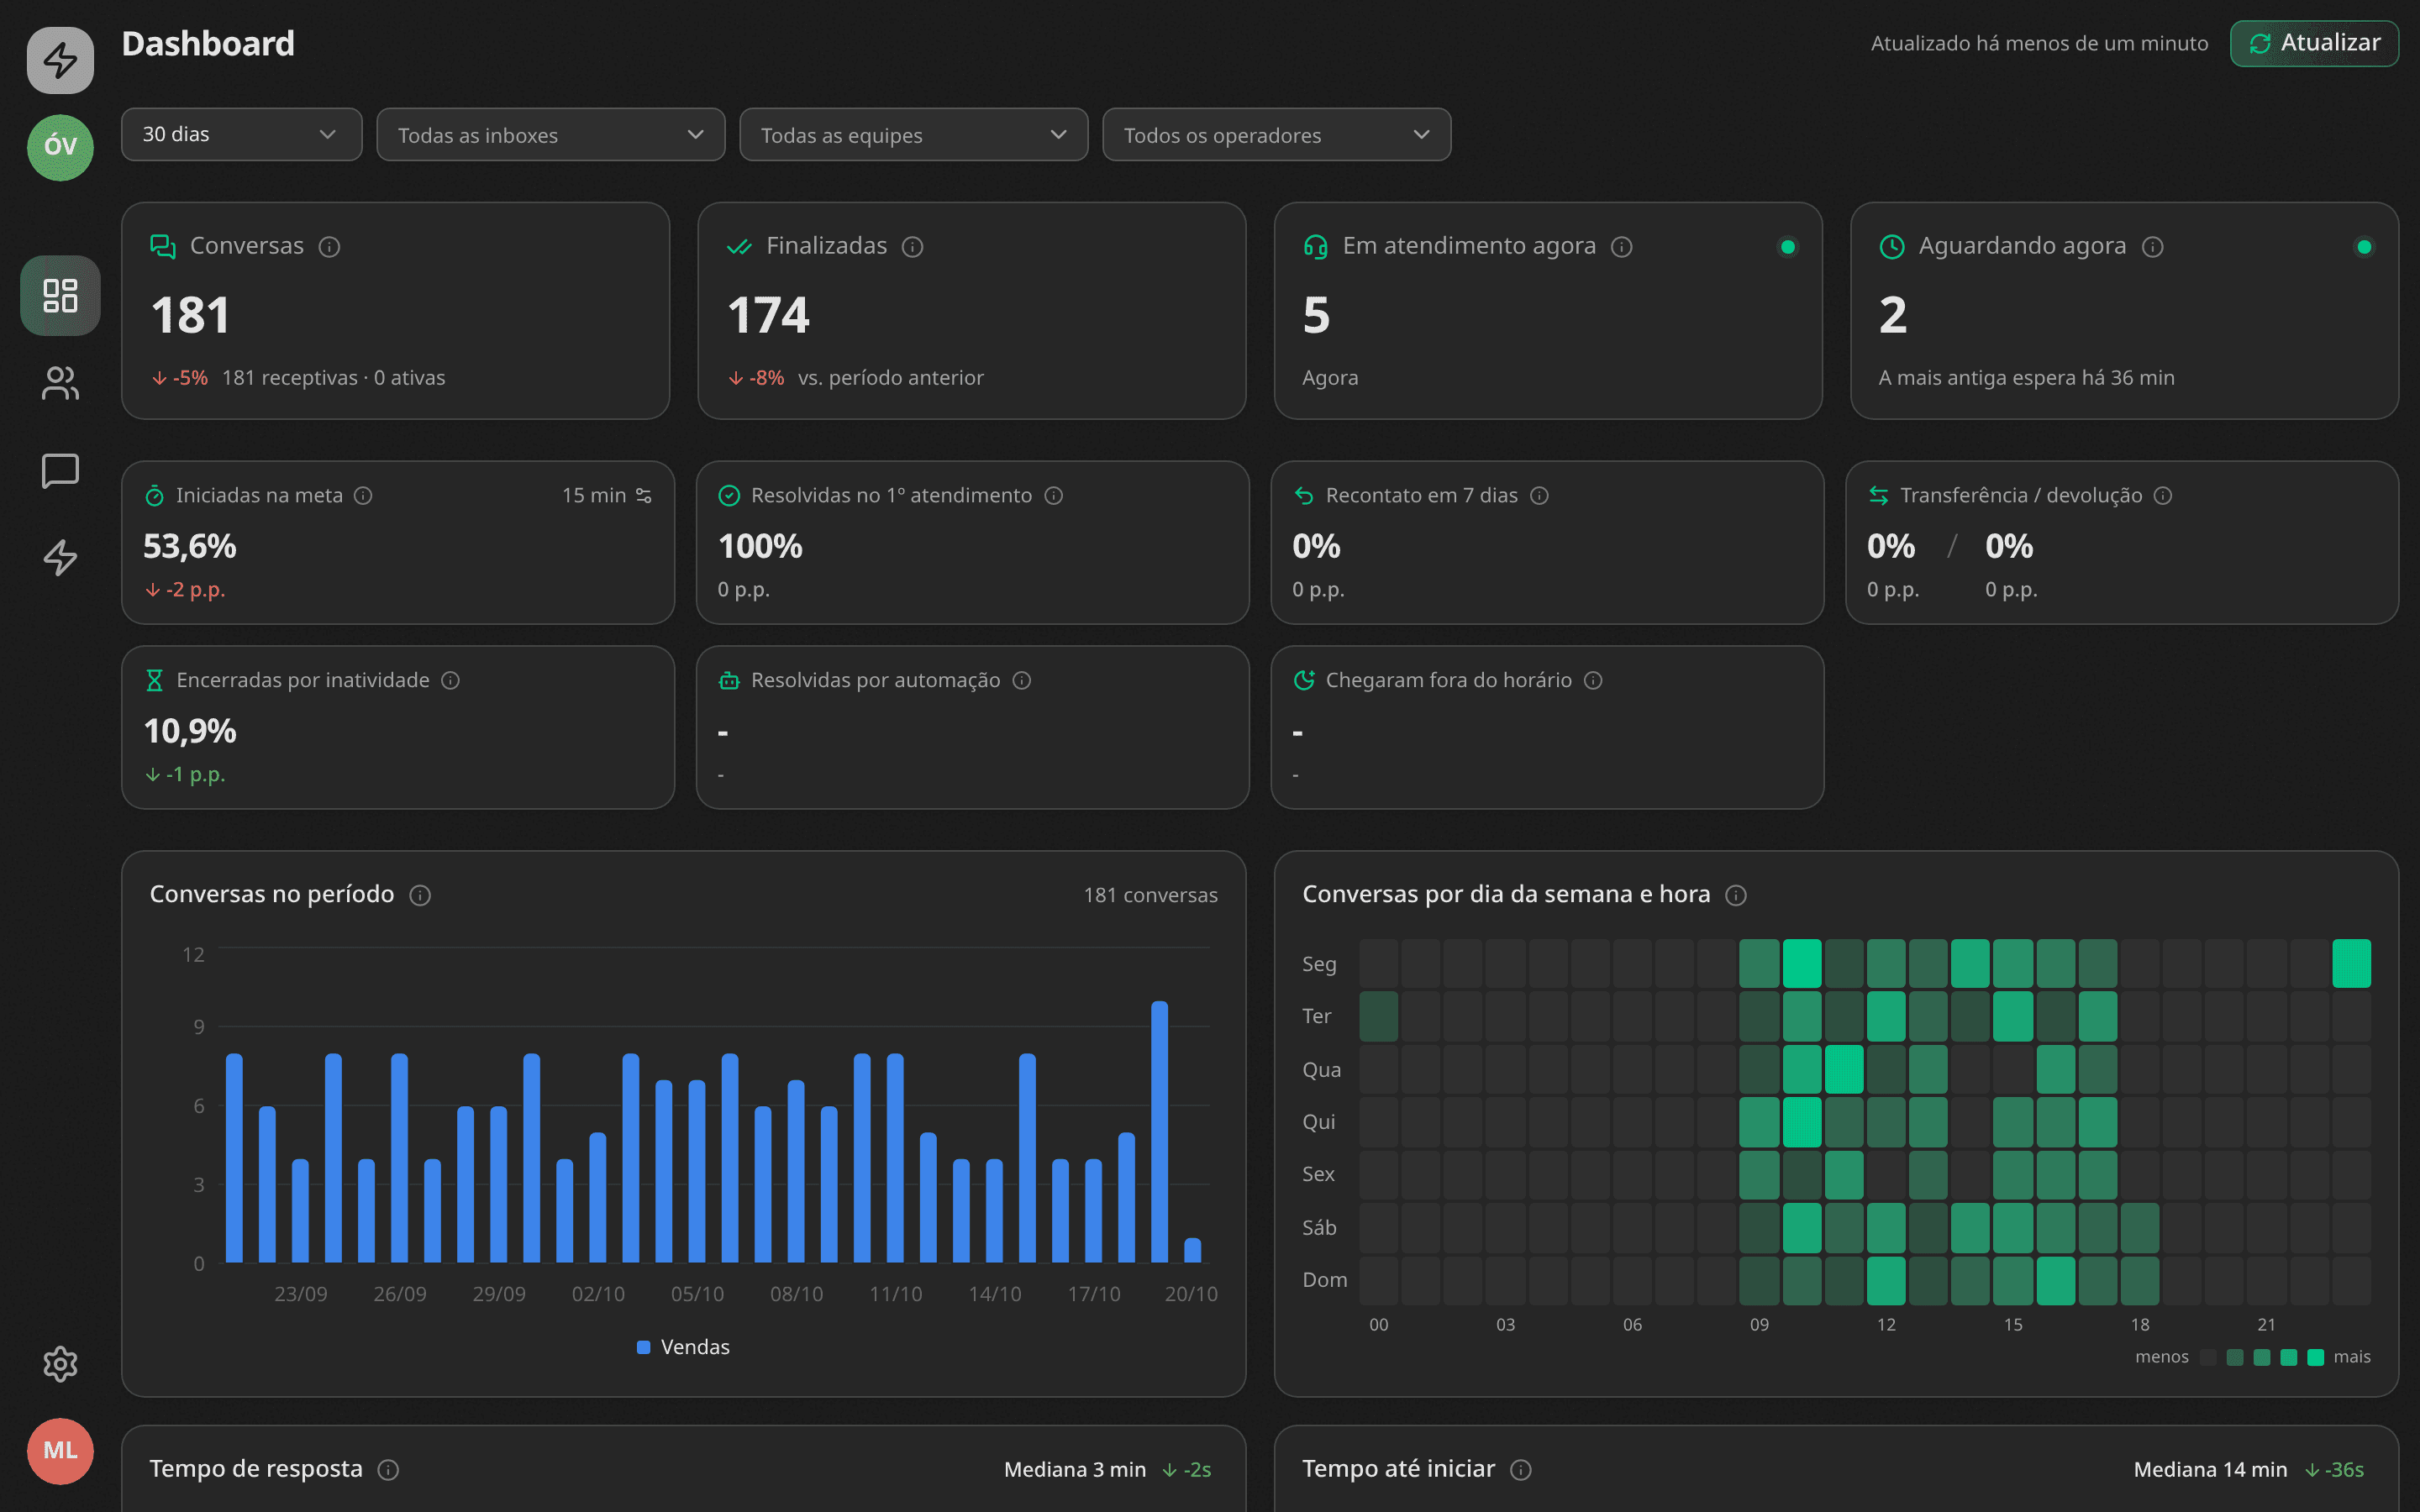This screenshot has height=1512, width=2420.
Task: Show info for Conversas no período chart
Action: click(x=420, y=896)
